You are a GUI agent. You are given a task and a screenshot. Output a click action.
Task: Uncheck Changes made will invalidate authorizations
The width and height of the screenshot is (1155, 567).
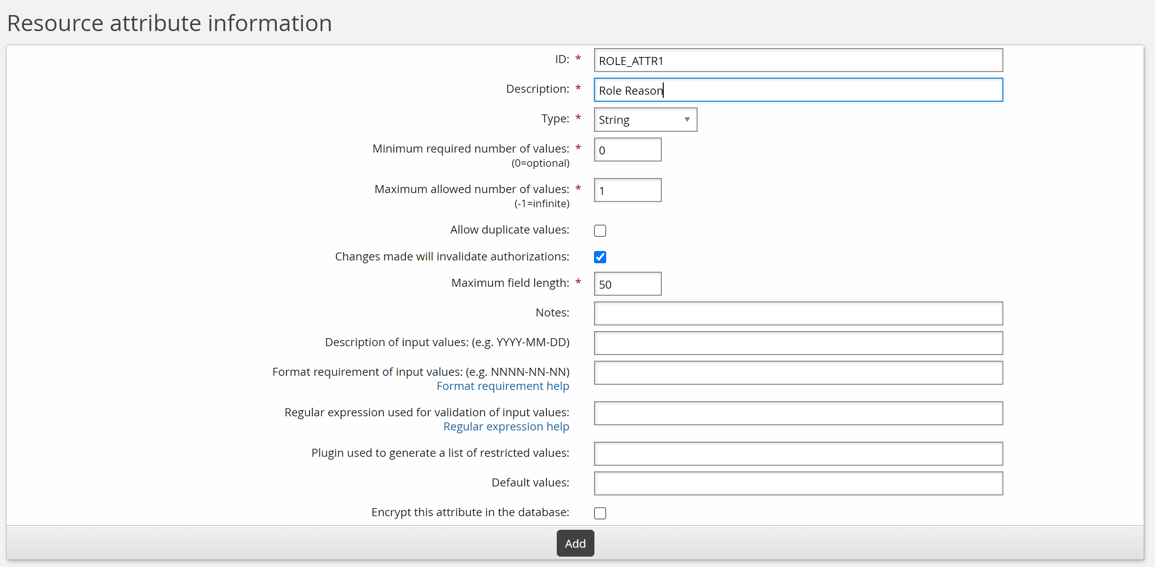[x=600, y=257]
